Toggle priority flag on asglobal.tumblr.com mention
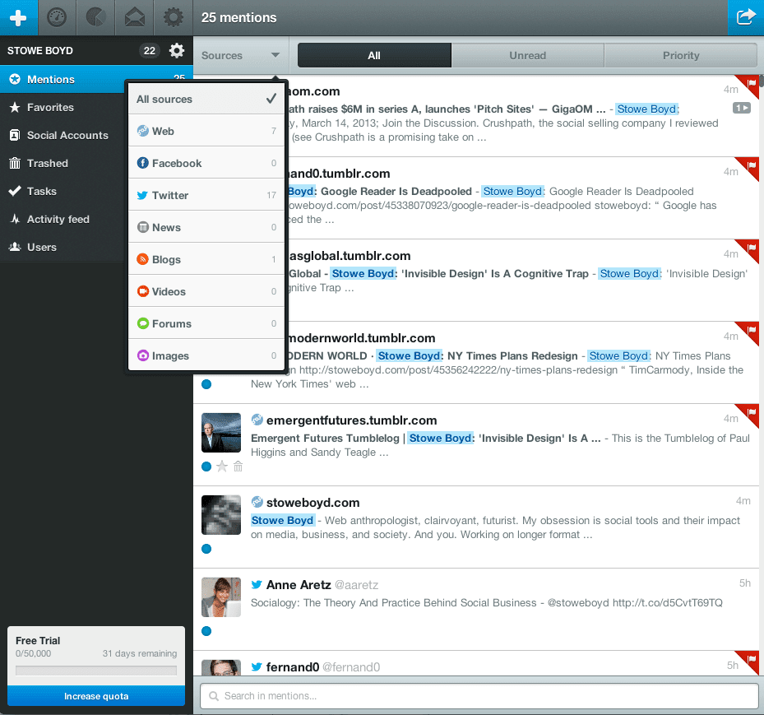The width and height of the screenshot is (764, 715). coord(751,249)
